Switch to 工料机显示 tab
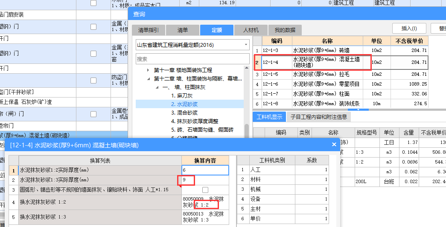 [x=269, y=117]
